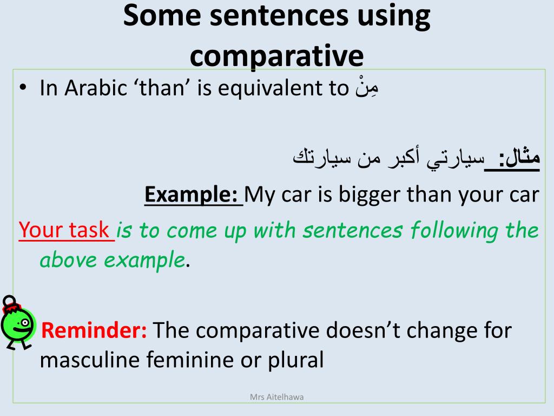Click 'My car is bigger than your car'
The height and width of the screenshot is (416, 554).
pos(392,194)
